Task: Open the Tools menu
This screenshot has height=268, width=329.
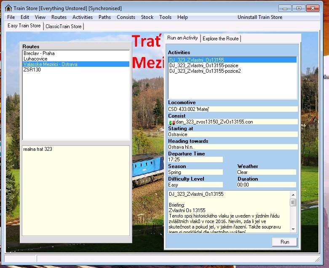Action: [165, 17]
